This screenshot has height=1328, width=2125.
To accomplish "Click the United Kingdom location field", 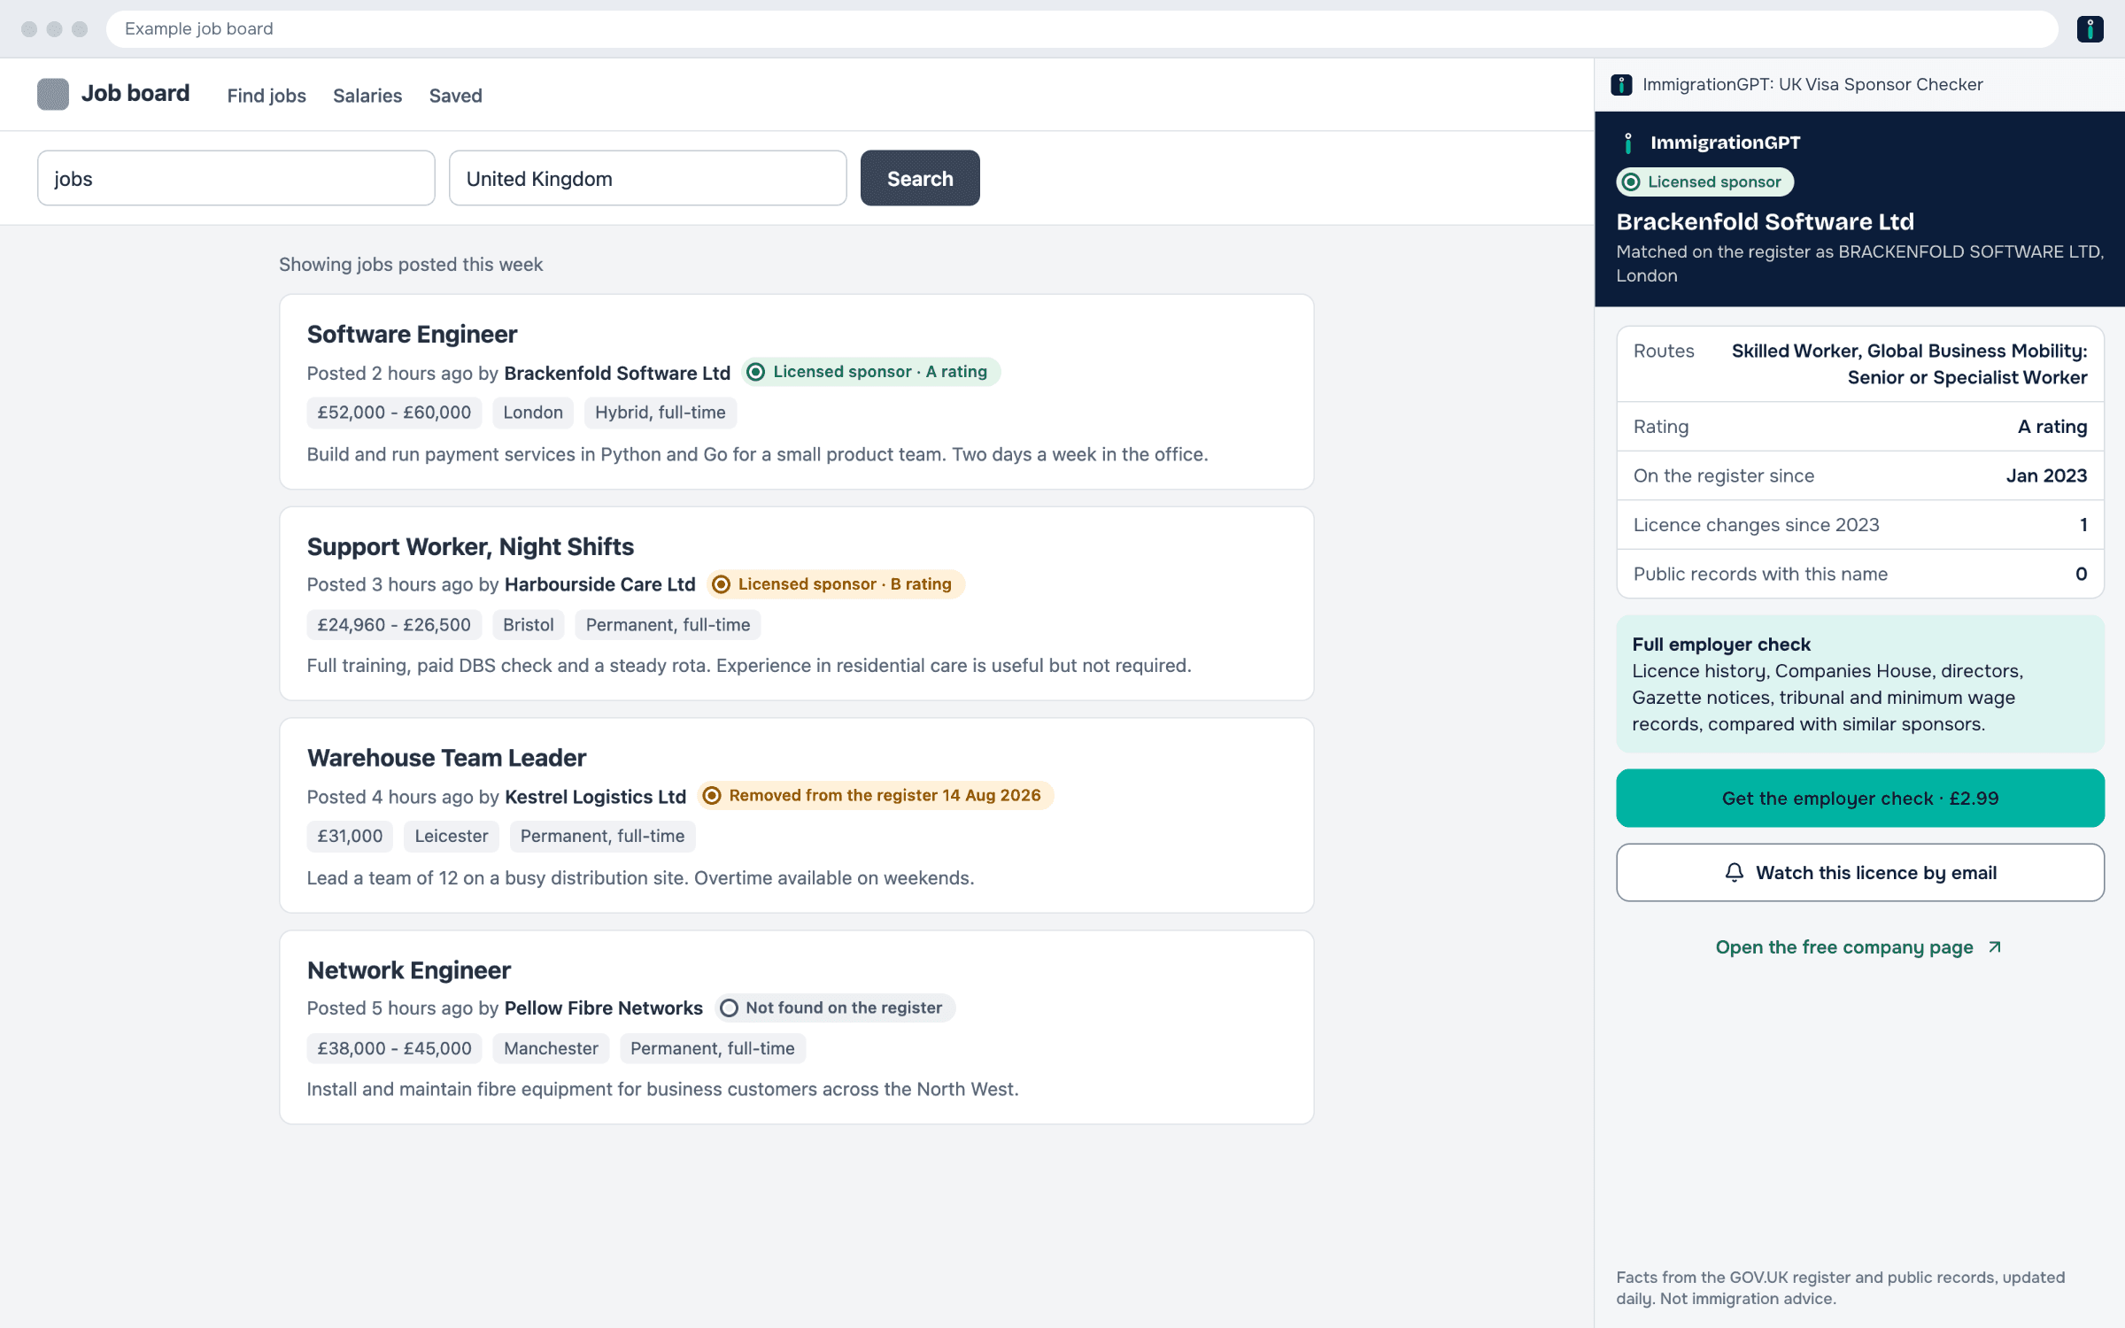I will coord(648,178).
